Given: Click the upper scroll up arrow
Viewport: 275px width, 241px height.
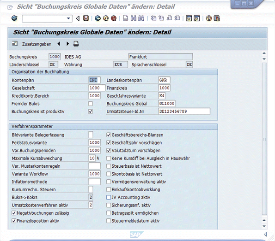Looking at the screenshot, I should tap(264, 53).
